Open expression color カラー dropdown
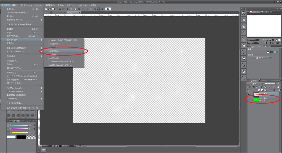 (x=260, y=58)
